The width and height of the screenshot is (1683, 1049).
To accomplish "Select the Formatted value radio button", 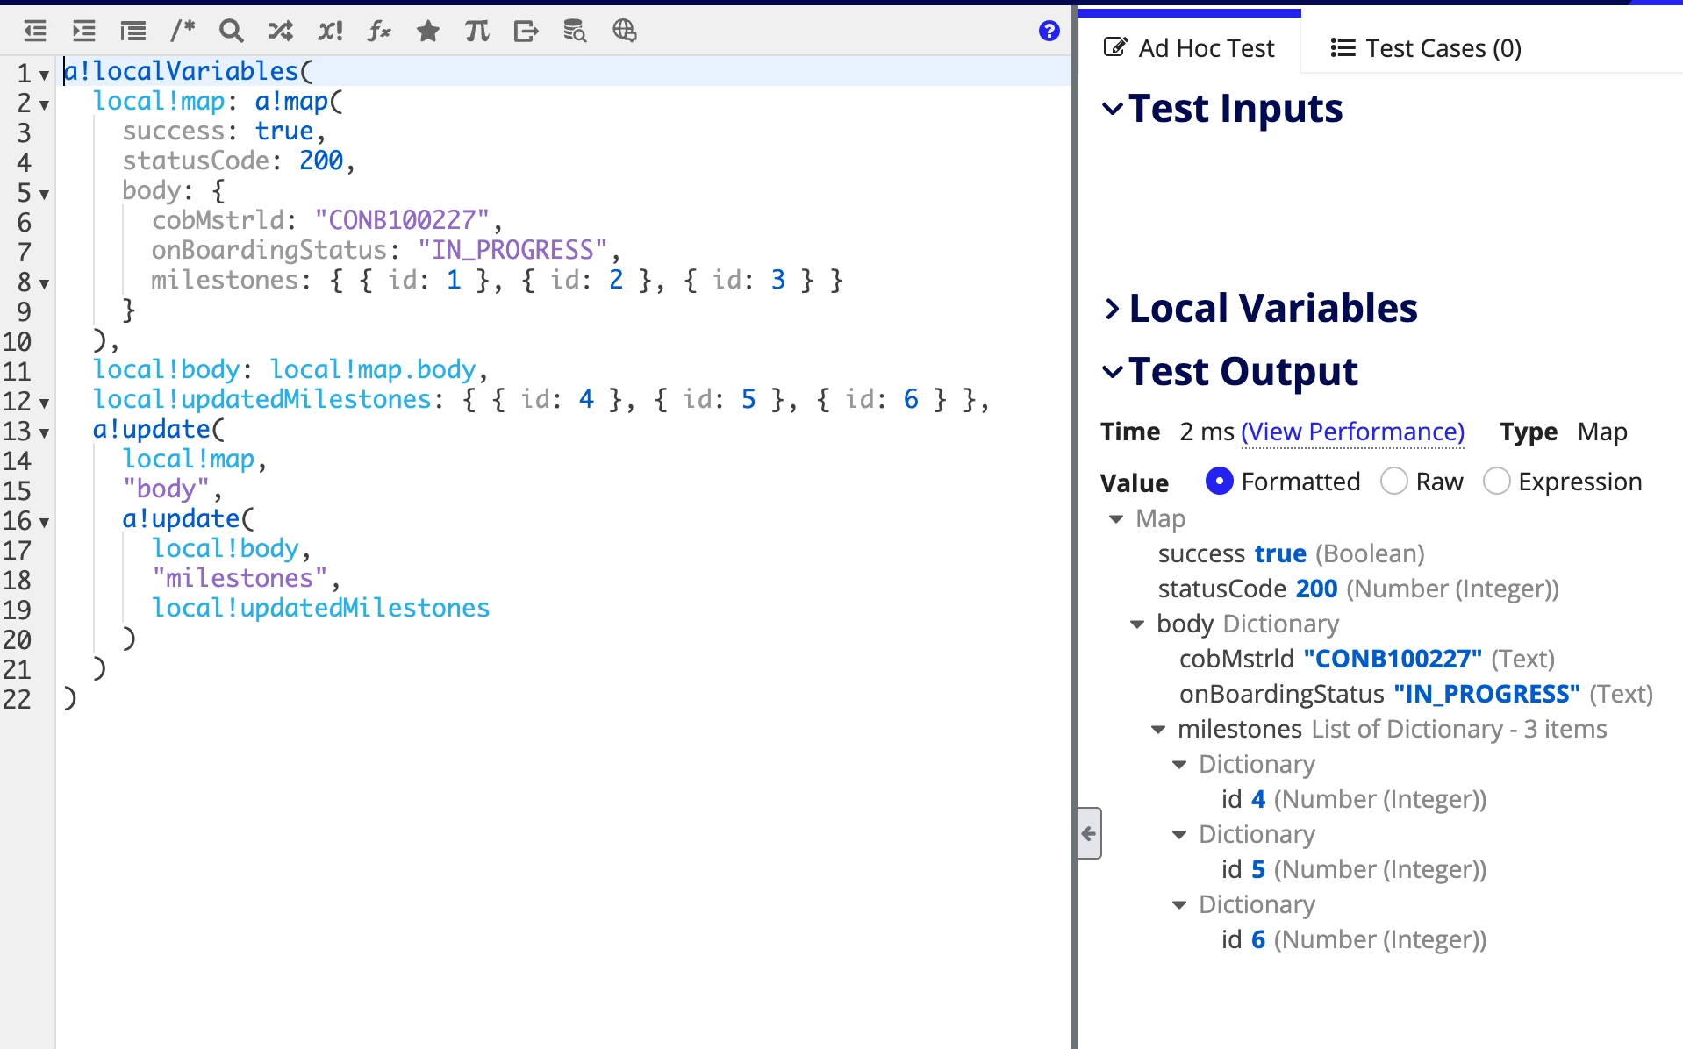I will pyautogui.click(x=1219, y=482).
